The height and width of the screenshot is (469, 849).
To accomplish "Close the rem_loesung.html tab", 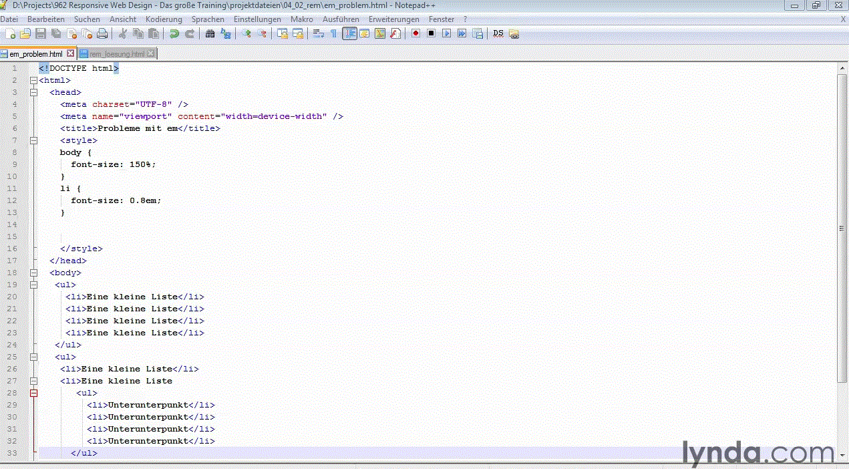I will point(151,53).
